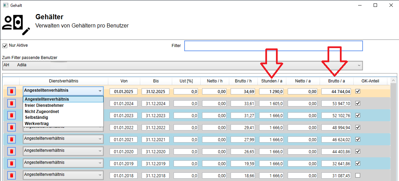Click into the Filter text field
The image size is (399, 181).
tap(273, 46)
